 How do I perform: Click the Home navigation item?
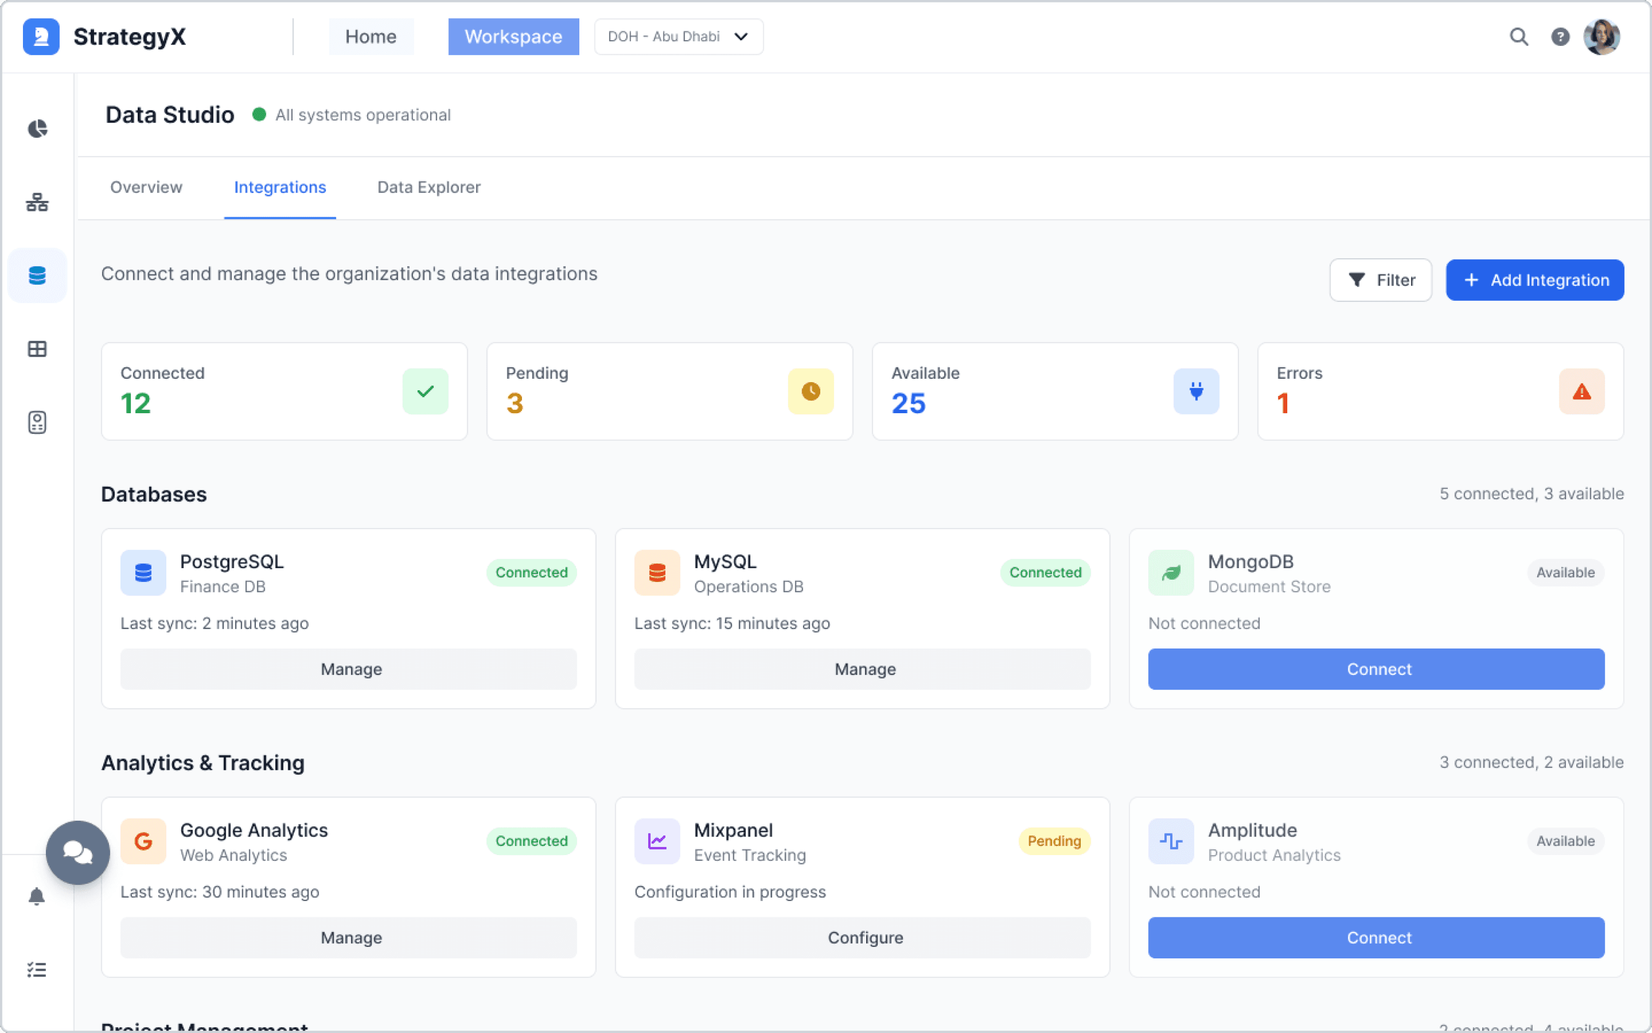point(370,37)
